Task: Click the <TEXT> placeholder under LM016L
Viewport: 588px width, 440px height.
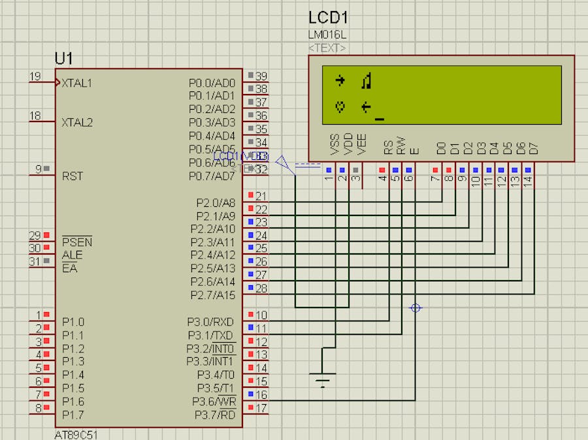Action: click(327, 48)
